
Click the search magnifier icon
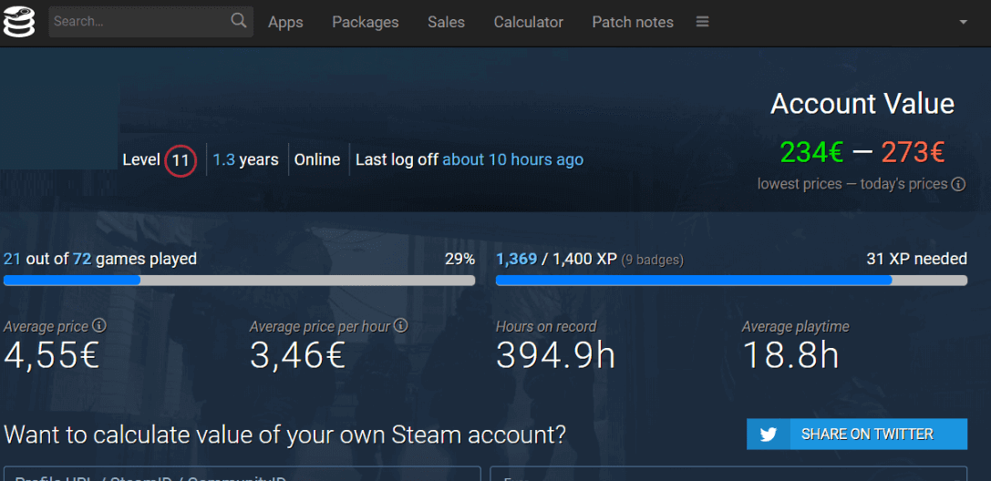click(x=239, y=21)
